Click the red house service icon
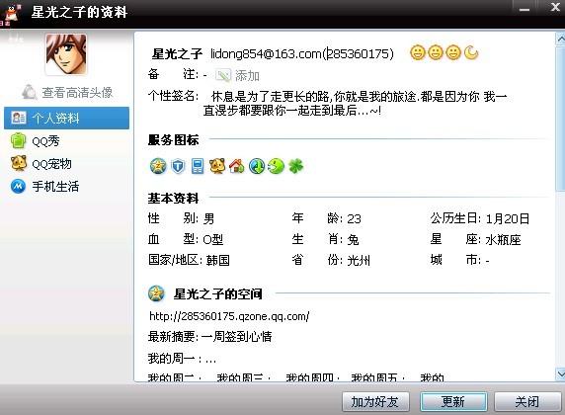Viewport: 565px width, 415px height. coord(237,166)
